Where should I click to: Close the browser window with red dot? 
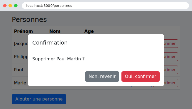click(x=5, y=6)
